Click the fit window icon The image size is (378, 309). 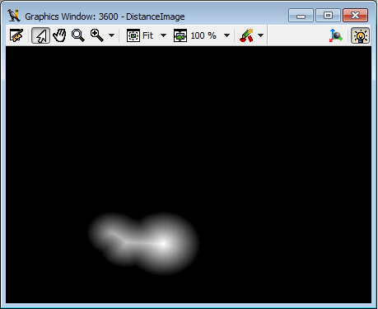tap(133, 35)
